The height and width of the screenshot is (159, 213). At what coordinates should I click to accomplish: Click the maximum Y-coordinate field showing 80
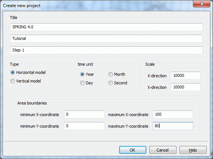(x=173, y=126)
